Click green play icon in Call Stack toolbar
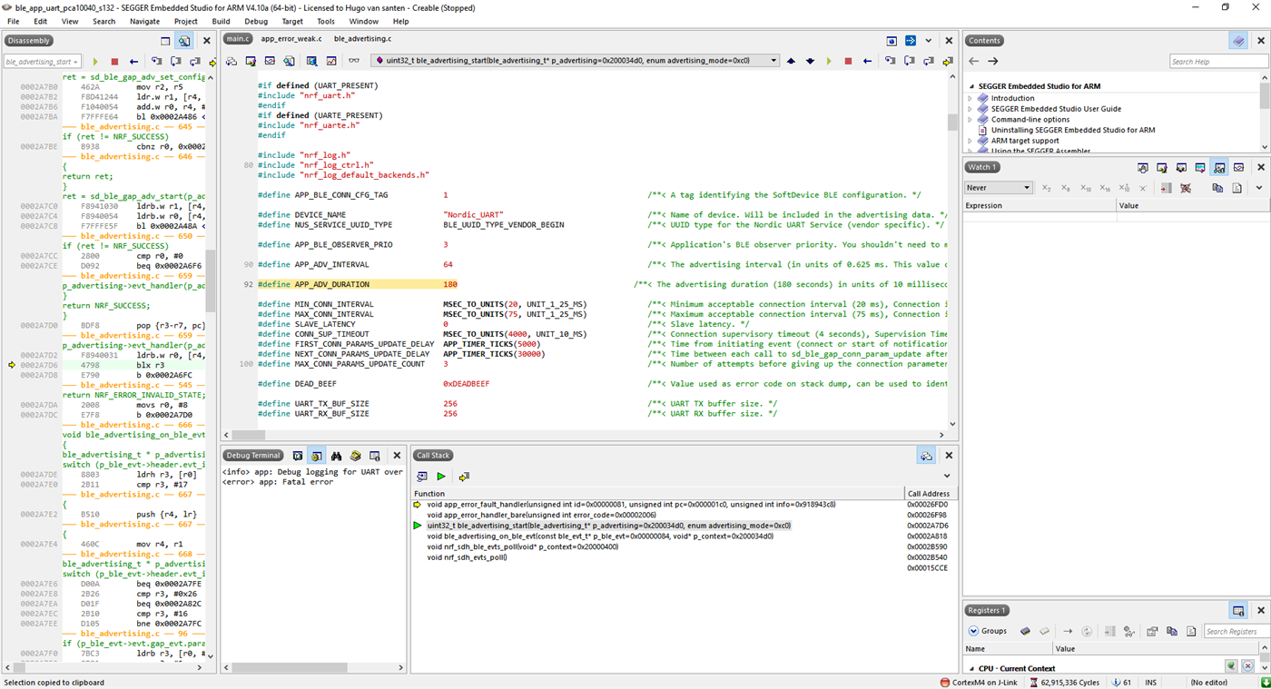 click(441, 477)
